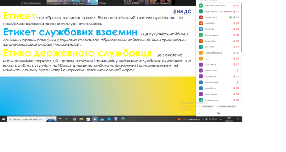Open Google Chrome from the taskbar
Viewport: 286px width, 152px height.
coord(74,119)
